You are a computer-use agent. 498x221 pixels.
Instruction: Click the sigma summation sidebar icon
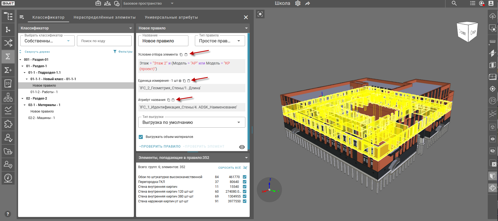pos(8,56)
